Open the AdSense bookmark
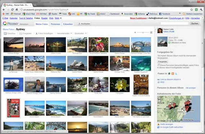This screenshot has height=134, width=205. (140, 14)
